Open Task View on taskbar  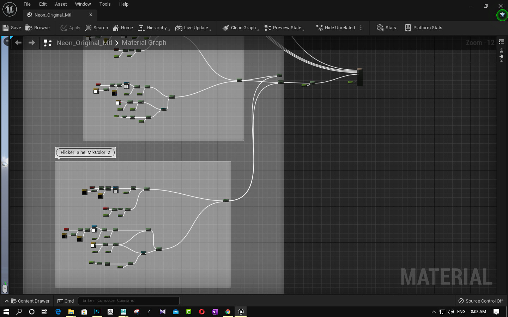[x=44, y=312]
